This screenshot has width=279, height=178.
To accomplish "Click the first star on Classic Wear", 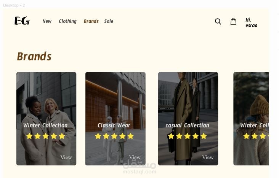I will [x=98, y=136].
